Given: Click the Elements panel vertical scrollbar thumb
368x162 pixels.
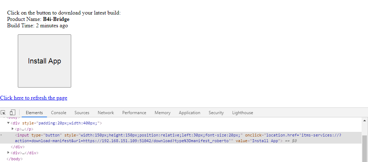Looking at the screenshot, I should click(x=365, y=149).
